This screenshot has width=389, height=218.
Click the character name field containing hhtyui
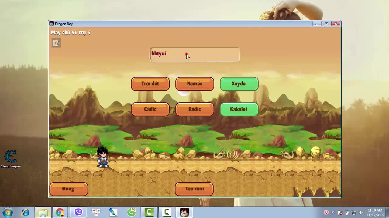(x=194, y=54)
